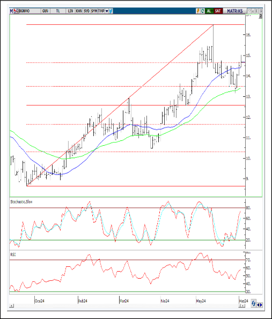The image size is (272, 319).
Task: Change the TL currency selector
Action: point(58,11)
